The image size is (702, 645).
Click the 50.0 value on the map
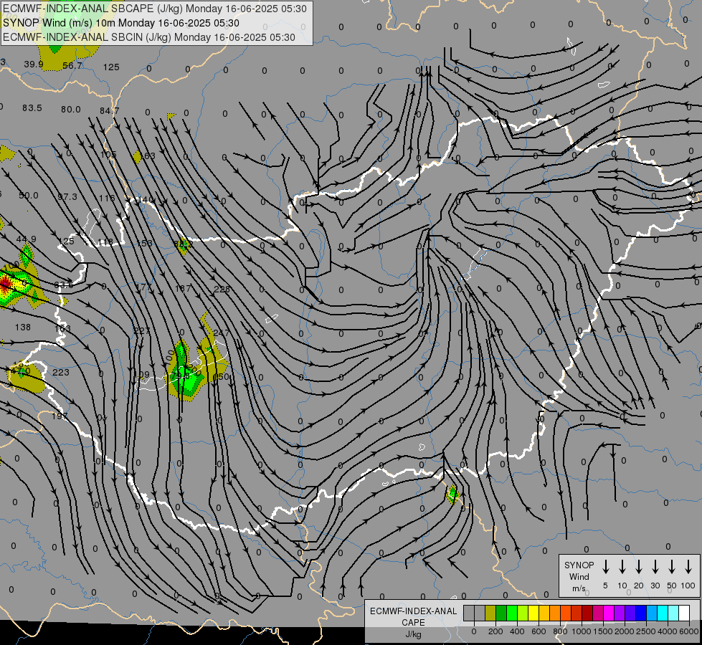[28, 195]
